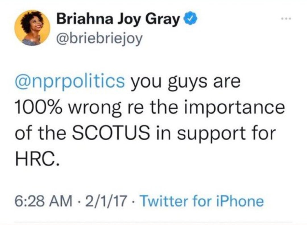Click the Twitter for iPhone source link
The height and width of the screenshot is (225, 307).
pos(202,201)
